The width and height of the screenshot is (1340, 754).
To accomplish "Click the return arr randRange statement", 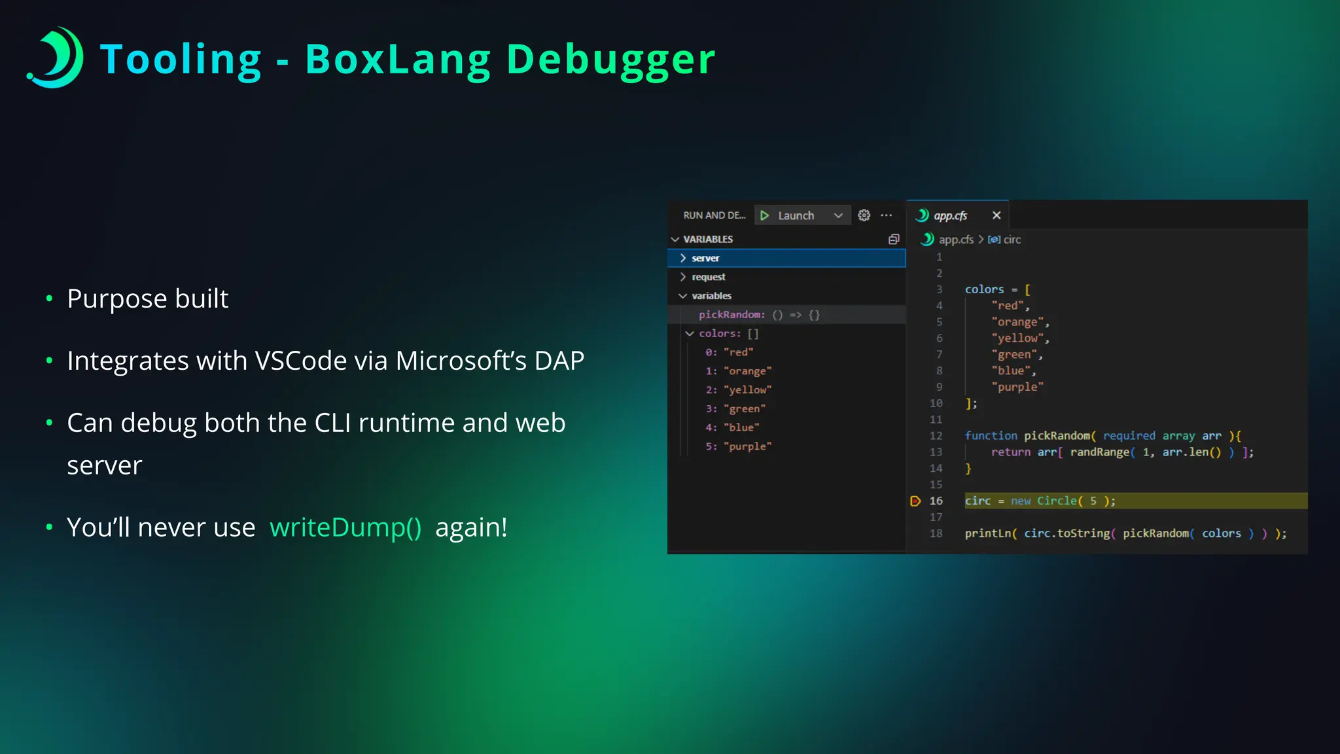I will coord(1122,452).
